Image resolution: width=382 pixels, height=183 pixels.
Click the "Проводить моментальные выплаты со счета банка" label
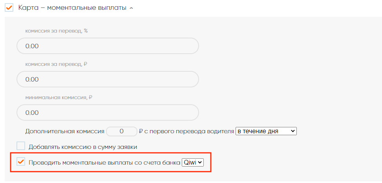[x=104, y=162]
